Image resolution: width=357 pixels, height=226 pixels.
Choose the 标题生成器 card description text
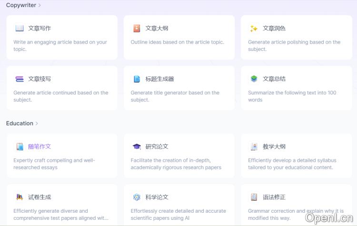pos(175,96)
